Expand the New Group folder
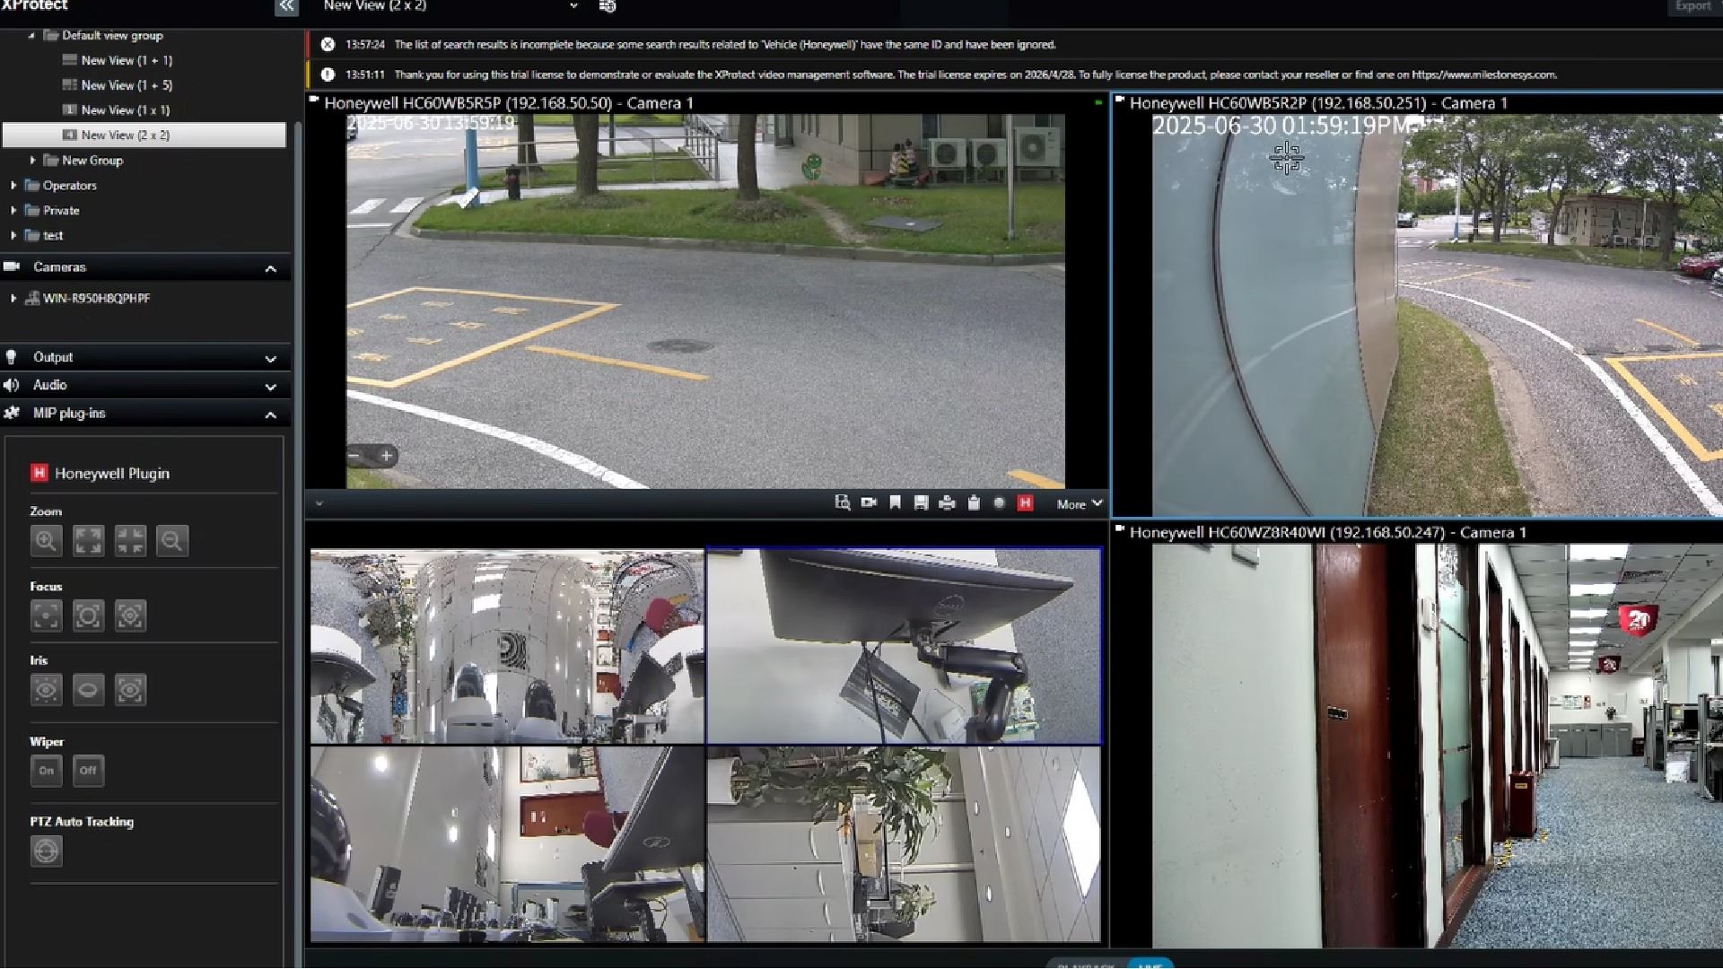 pyautogui.click(x=32, y=161)
